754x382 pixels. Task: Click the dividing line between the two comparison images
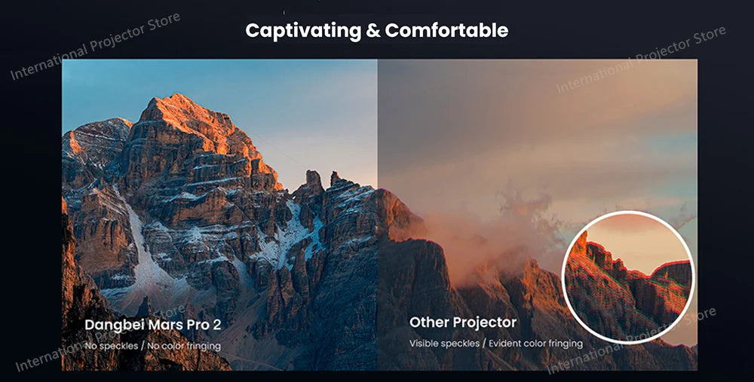pos(378,215)
